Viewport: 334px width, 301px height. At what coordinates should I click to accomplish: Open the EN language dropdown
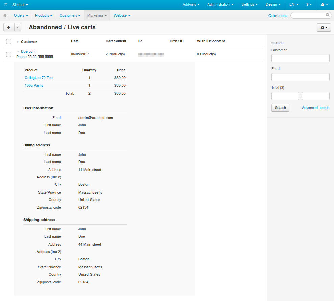[x=293, y=4]
